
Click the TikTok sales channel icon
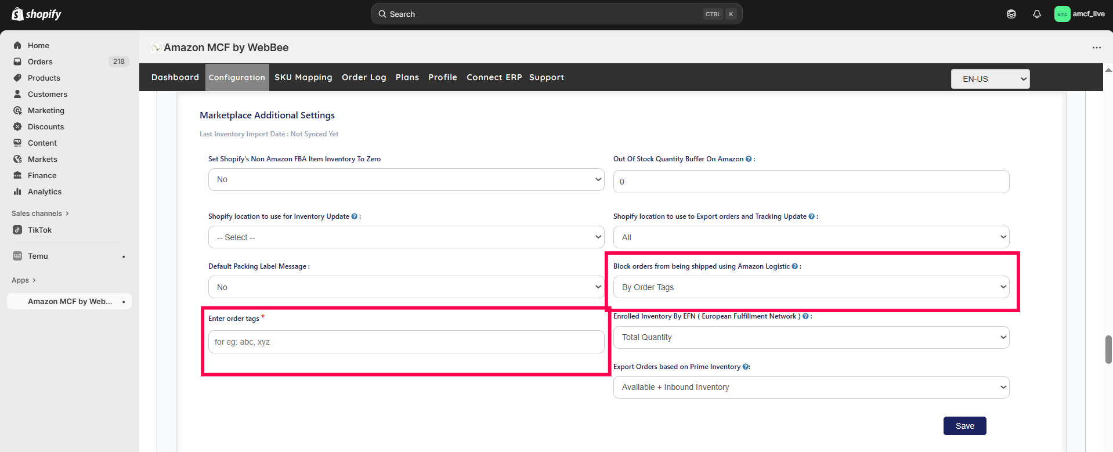point(17,230)
